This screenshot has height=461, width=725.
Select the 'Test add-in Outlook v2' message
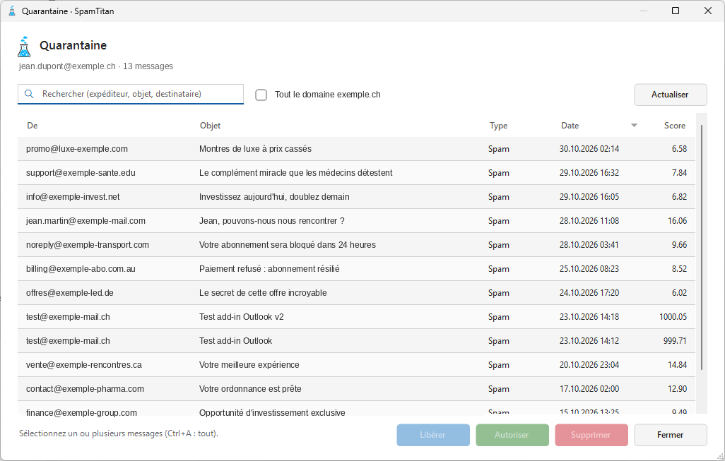point(356,317)
